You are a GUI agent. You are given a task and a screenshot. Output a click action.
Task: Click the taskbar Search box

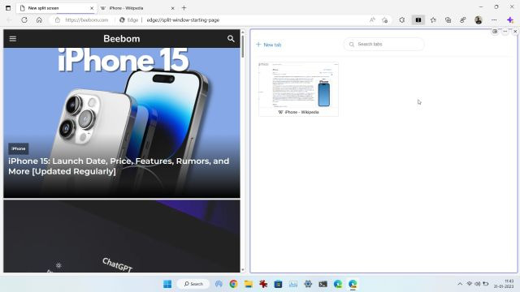pyautogui.click(x=193, y=284)
